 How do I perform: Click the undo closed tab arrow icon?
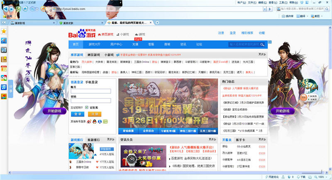pyautogui.click(x=32, y=9)
